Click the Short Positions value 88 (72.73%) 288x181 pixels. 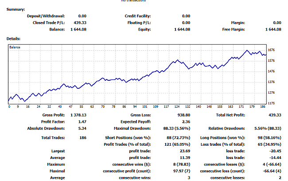pyautogui.click(x=179, y=138)
